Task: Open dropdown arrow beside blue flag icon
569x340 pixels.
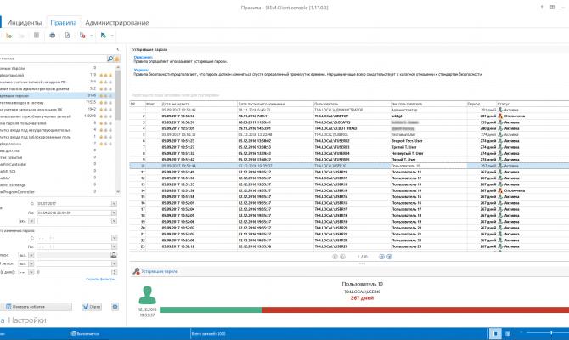Action: 112,36
